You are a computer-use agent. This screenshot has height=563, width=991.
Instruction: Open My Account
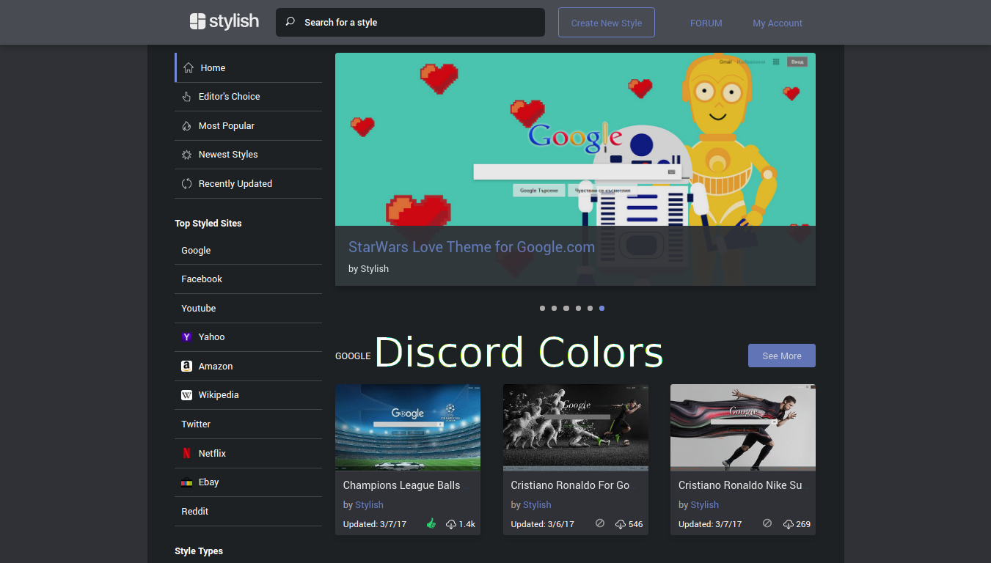tap(778, 23)
